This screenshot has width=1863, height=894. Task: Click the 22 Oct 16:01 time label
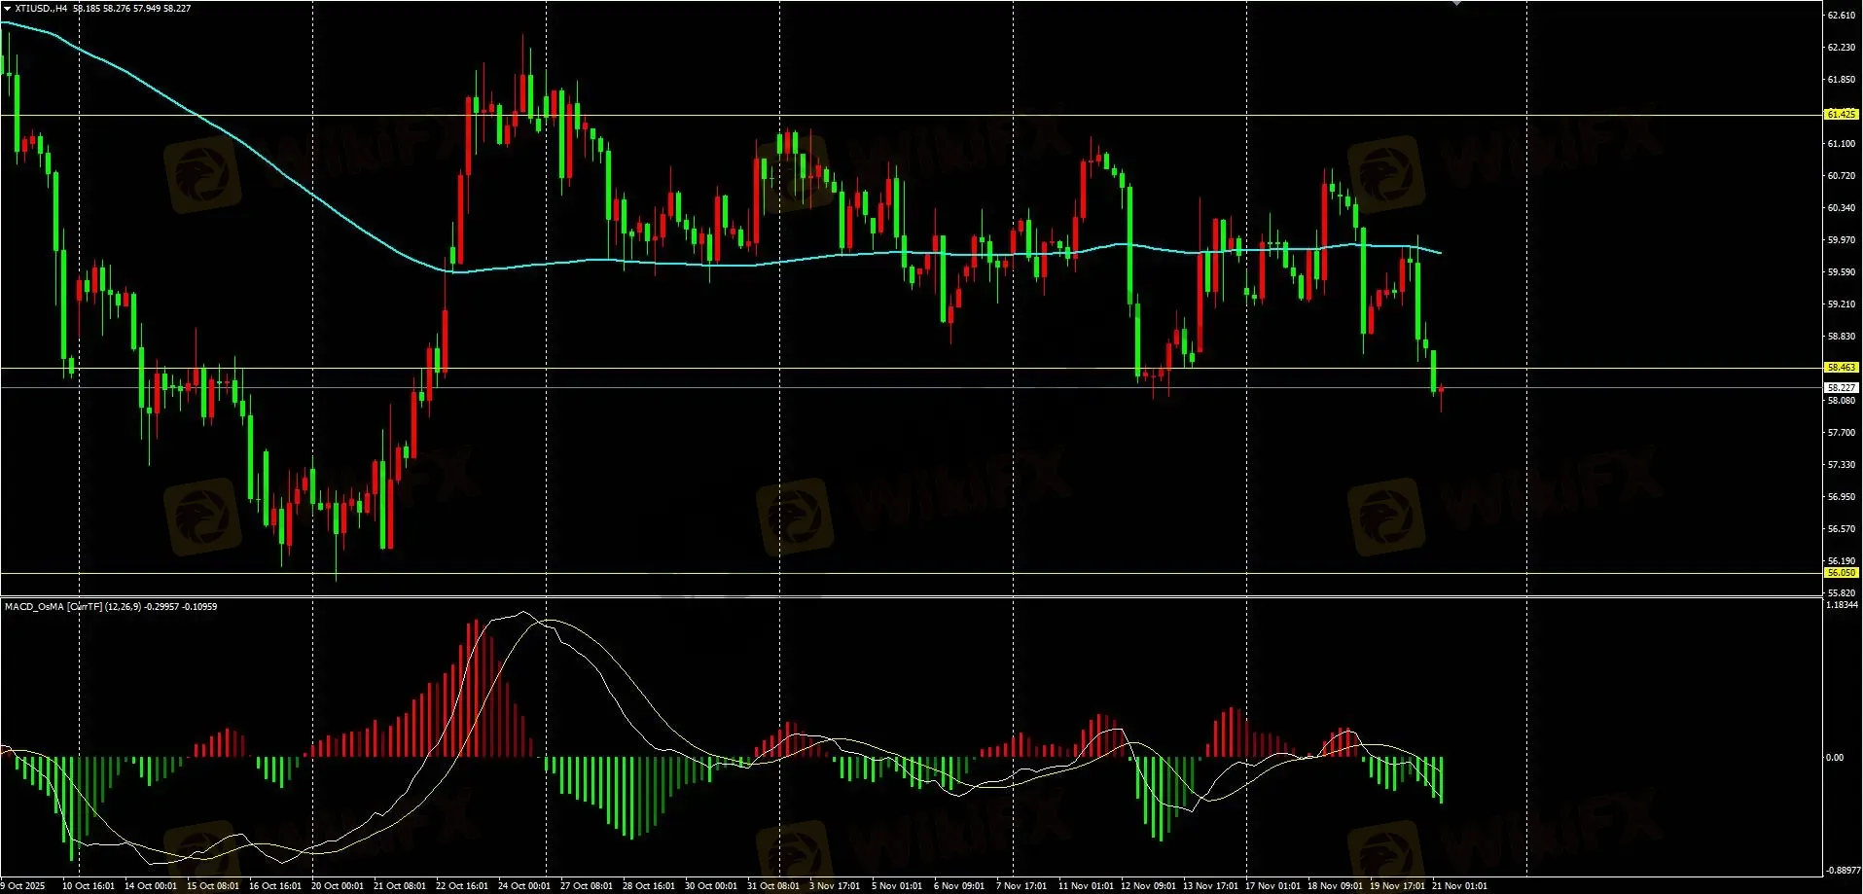[462, 886]
